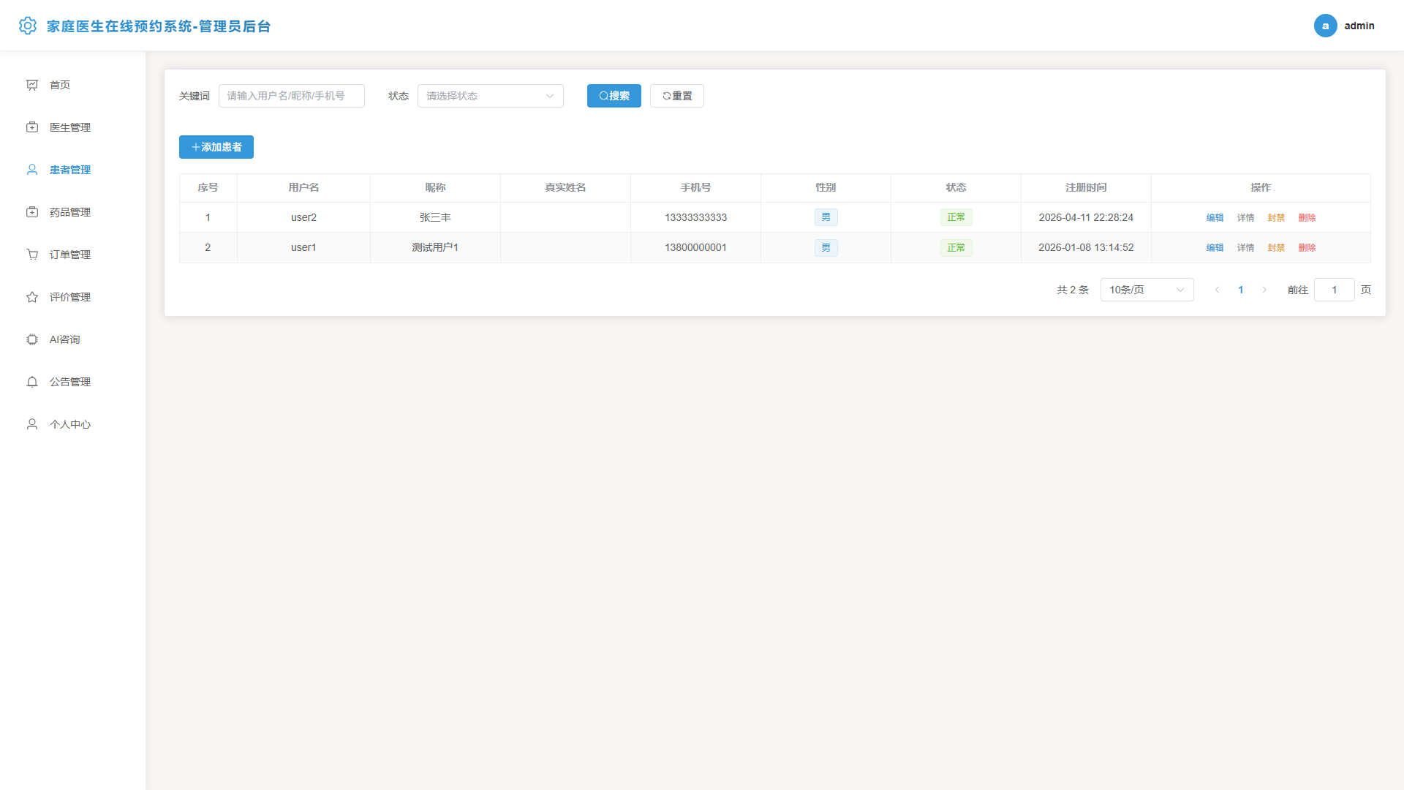Click 删除 for user2
This screenshot has width=1404, height=790.
pos(1307,217)
